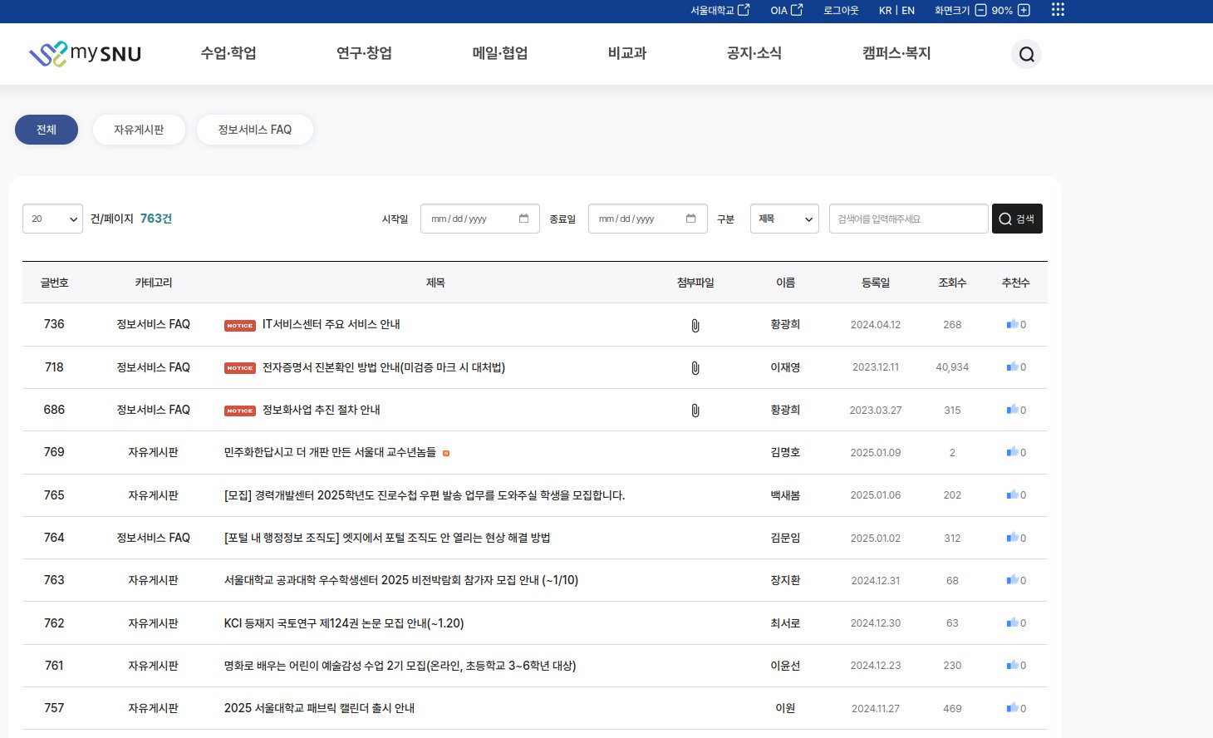The image size is (1213, 738).
Task: Increase screen size with plus icon
Action: [x=1024, y=10]
